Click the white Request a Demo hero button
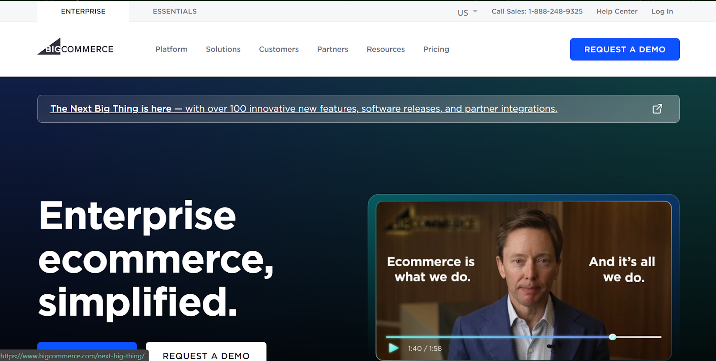 pyautogui.click(x=206, y=352)
